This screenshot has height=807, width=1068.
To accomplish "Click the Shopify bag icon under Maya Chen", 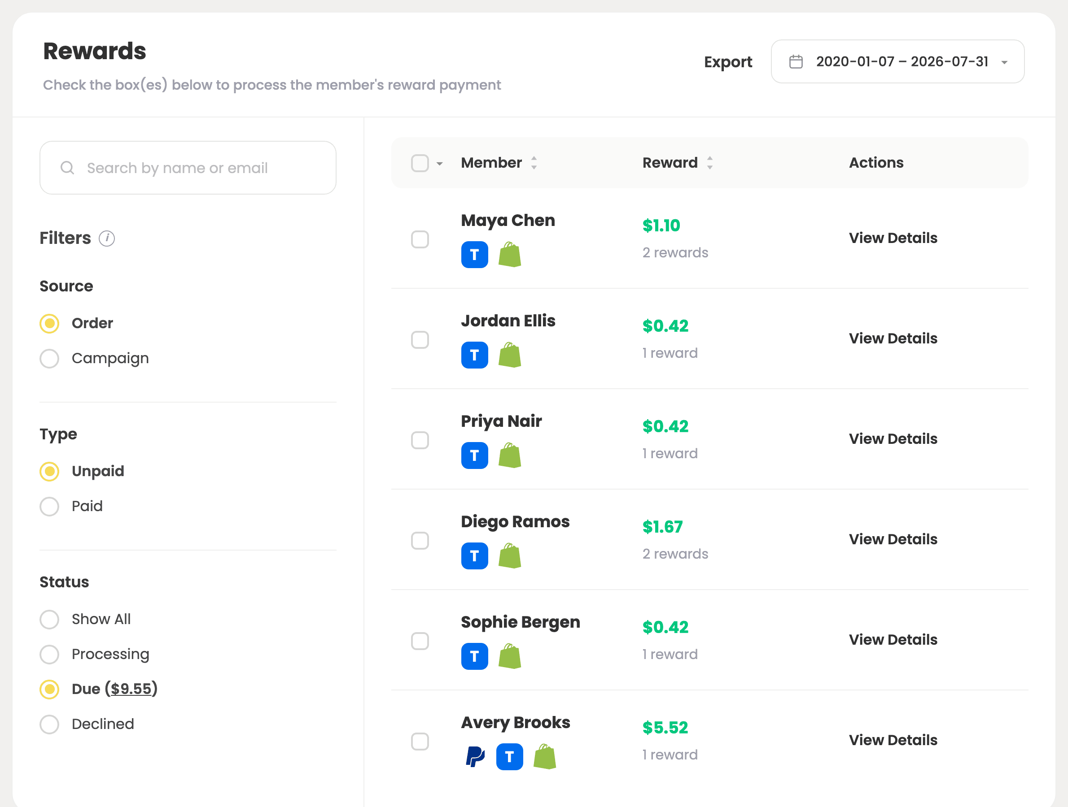I will [x=509, y=254].
